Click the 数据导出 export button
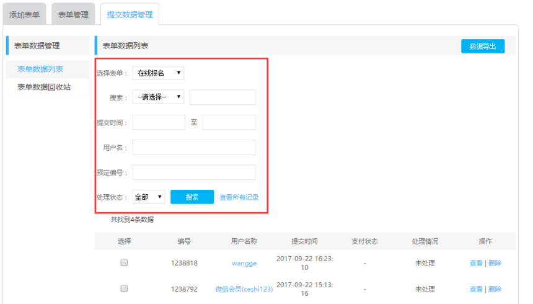This screenshot has height=304, width=533. click(x=482, y=47)
